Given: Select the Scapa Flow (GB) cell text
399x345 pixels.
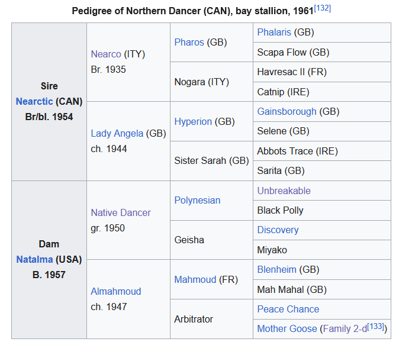Looking at the screenshot, I should click(293, 53).
